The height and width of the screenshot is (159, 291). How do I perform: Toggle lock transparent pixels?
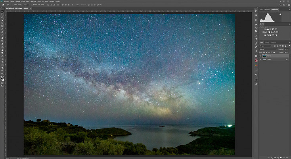[264, 52]
